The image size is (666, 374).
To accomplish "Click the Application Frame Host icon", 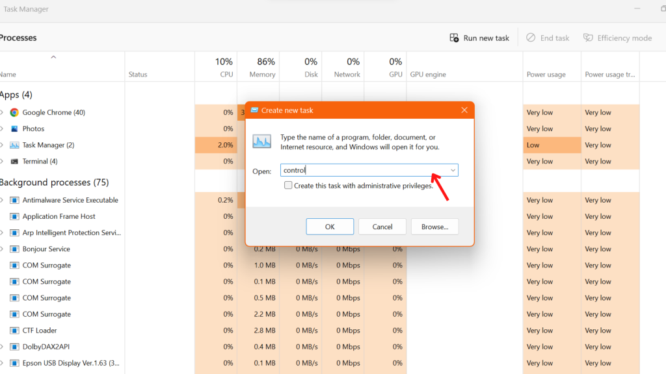I will [14, 216].
